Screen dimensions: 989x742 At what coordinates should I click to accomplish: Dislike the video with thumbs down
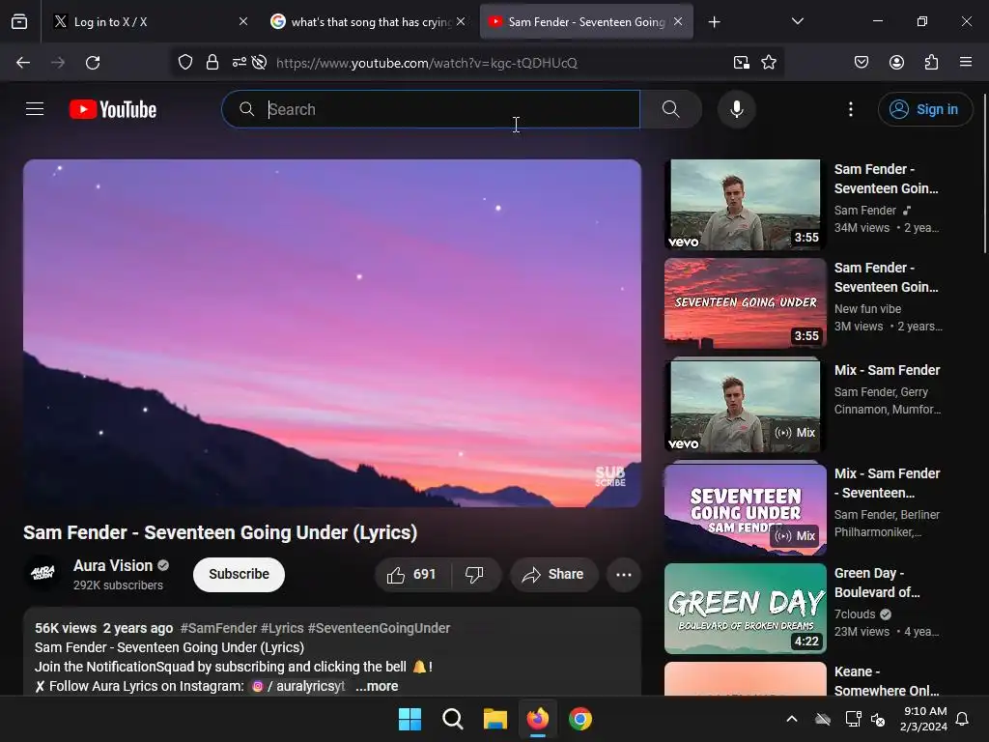(474, 574)
